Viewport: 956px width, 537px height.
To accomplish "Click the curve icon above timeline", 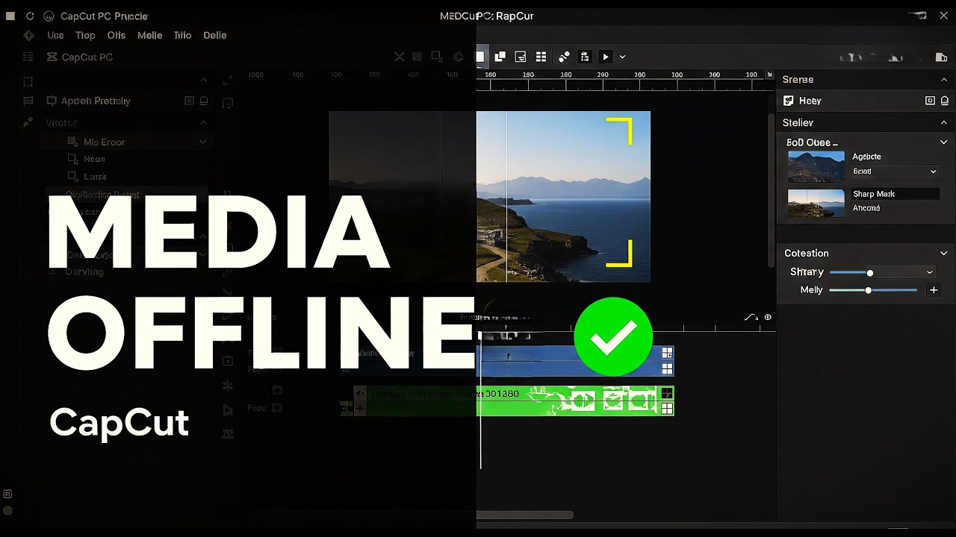I will [x=751, y=318].
